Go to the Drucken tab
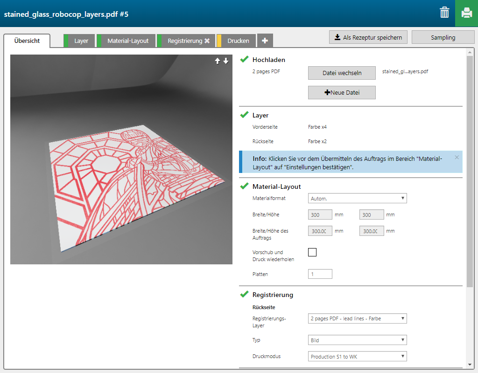Image resolution: width=478 pixels, height=373 pixels. [236, 41]
